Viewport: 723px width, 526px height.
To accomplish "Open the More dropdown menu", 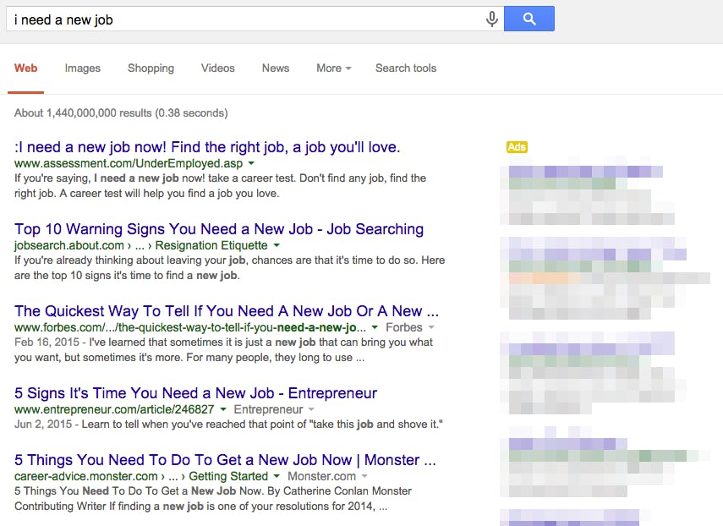I will click(x=333, y=68).
